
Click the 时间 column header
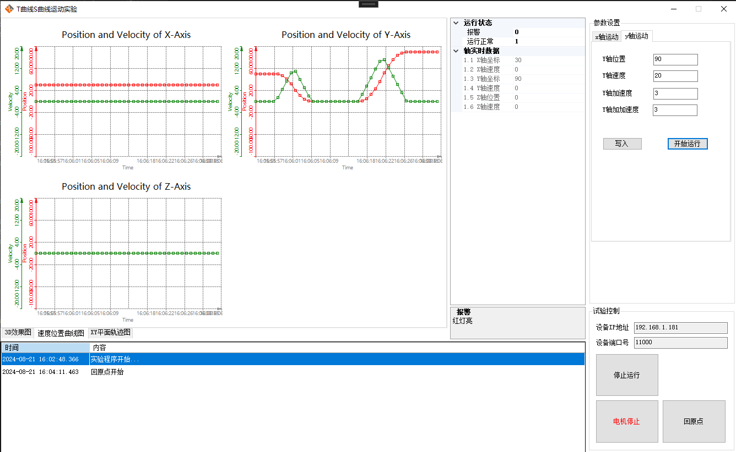[x=45, y=348]
